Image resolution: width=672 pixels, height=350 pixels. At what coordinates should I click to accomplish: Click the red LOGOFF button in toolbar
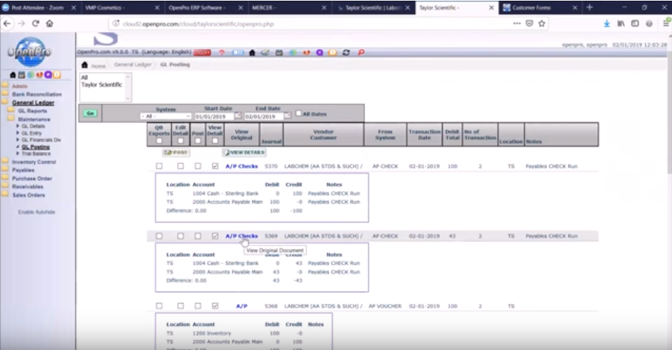pyautogui.click(x=202, y=53)
